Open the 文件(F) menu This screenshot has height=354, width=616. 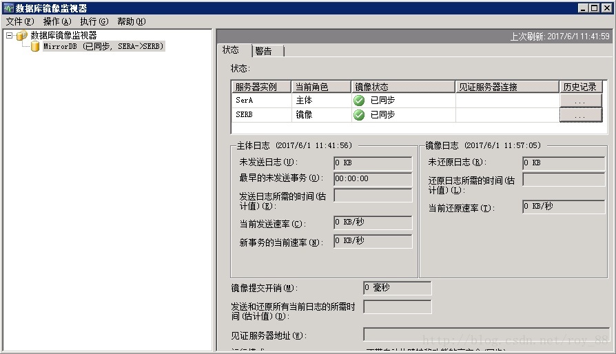(20, 21)
